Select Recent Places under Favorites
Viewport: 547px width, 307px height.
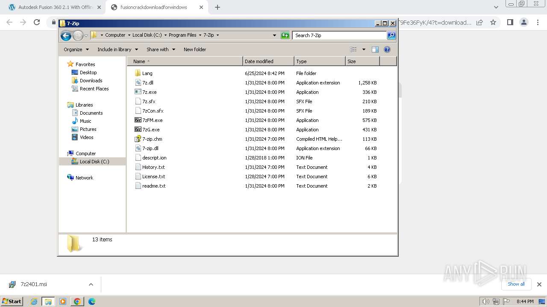pyautogui.click(x=94, y=89)
